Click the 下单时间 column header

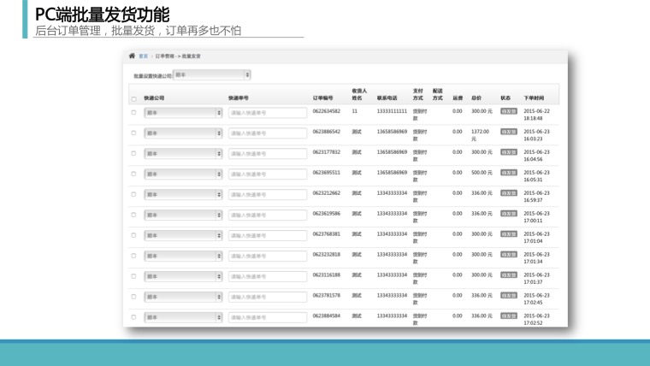(534, 98)
